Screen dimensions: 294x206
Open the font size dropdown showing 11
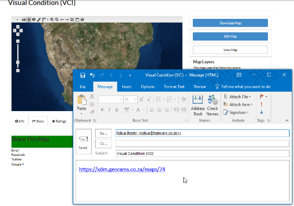pos(135,99)
